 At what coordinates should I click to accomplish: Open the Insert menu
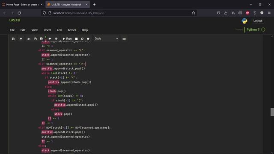click(x=47, y=30)
